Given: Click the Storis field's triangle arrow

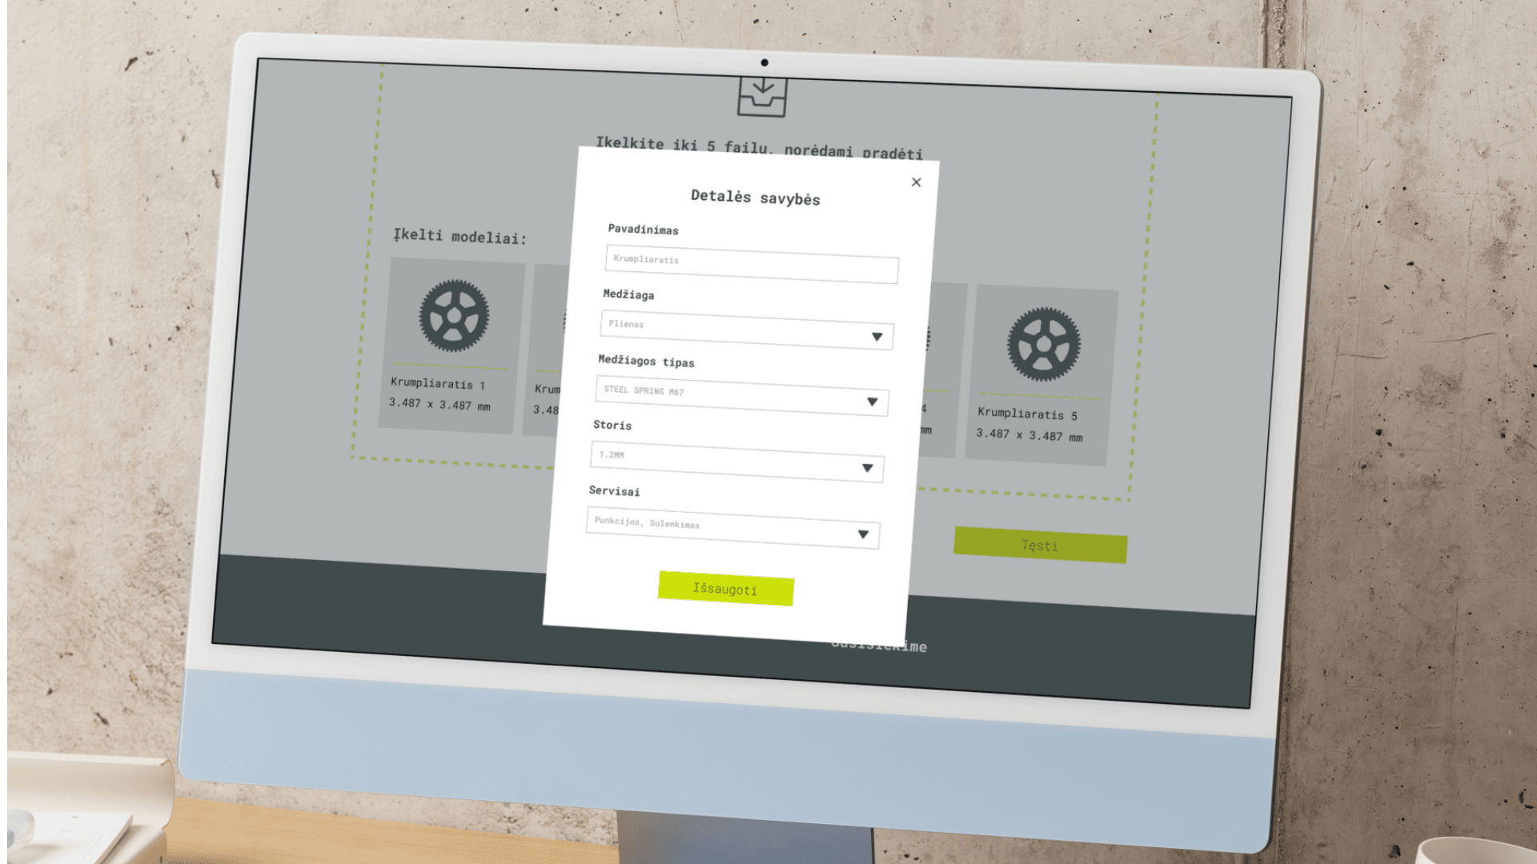Looking at the screenshot, I should pos(867,468).
